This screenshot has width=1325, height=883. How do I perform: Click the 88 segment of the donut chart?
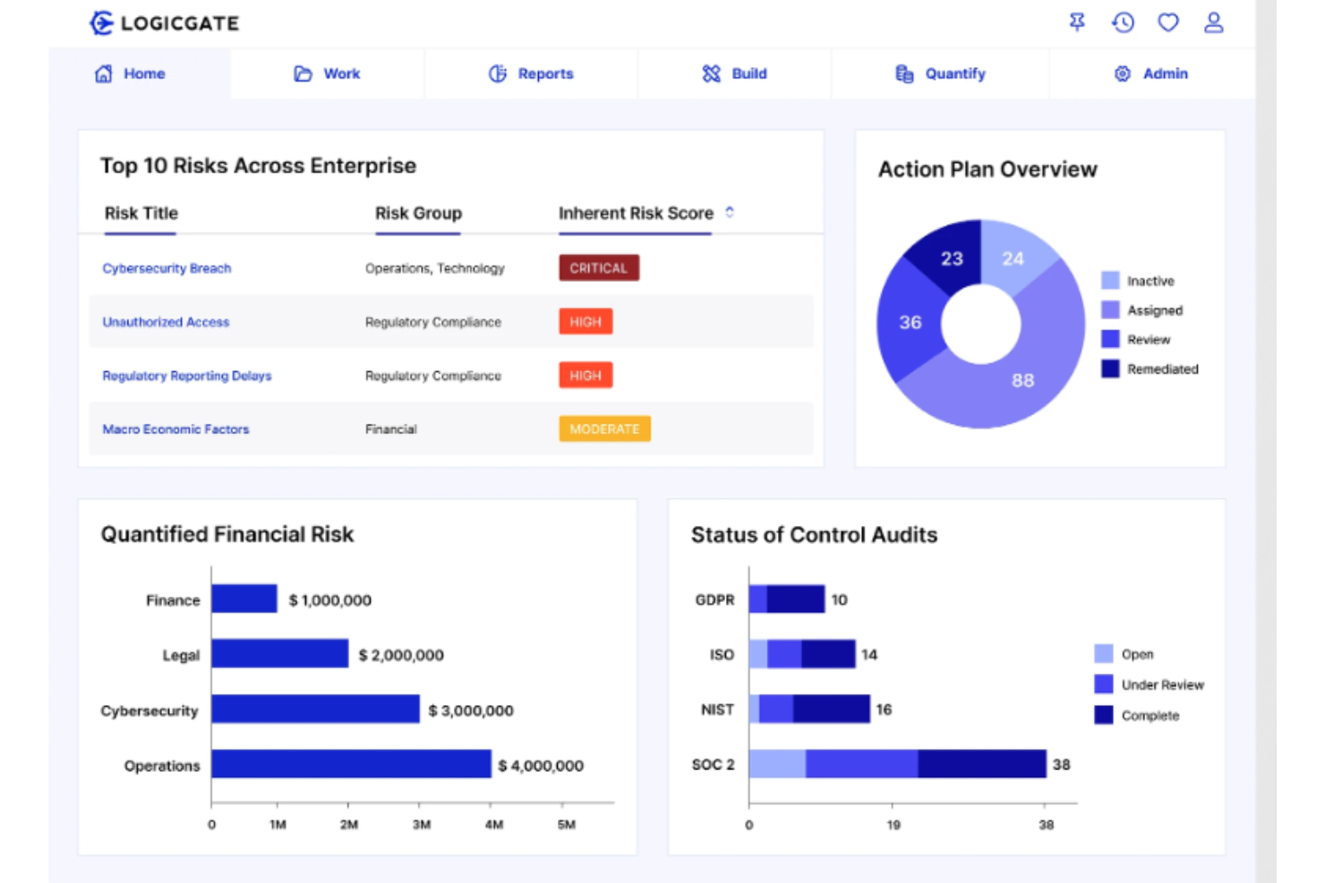click(x=1022, y=379)
